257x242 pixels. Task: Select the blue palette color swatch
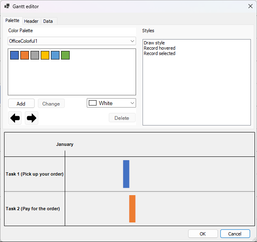[x=14, y=55]
